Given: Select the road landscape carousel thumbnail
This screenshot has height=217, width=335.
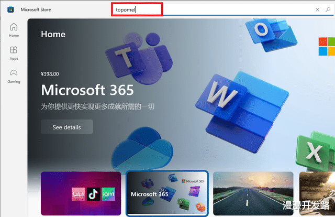Looking at the screenshot, I should 253,193.
